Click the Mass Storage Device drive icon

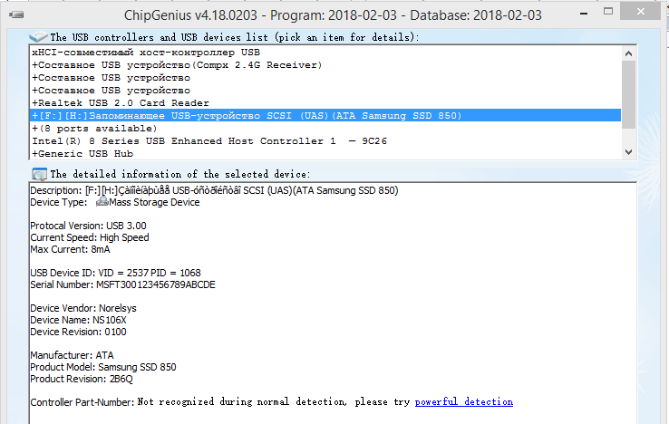point(102,202)
